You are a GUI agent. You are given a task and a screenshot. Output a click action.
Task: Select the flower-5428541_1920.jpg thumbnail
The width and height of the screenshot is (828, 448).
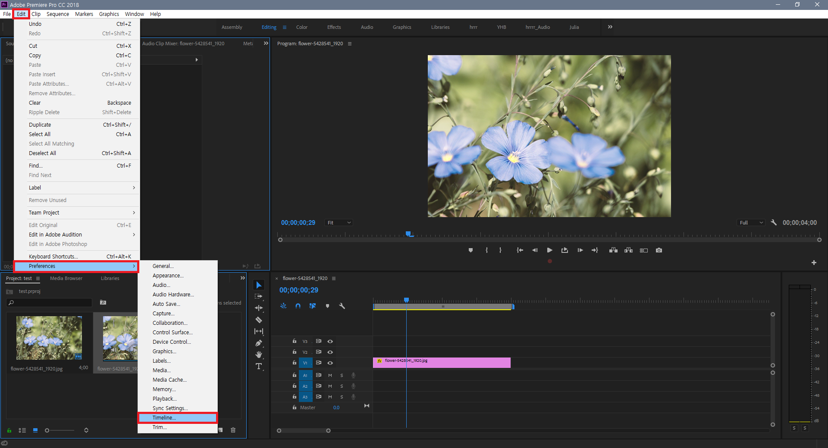[49, 338]
